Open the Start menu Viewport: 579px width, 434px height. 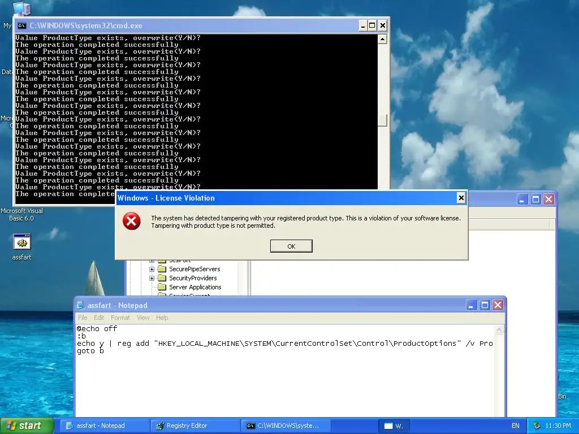click(27, 426)
